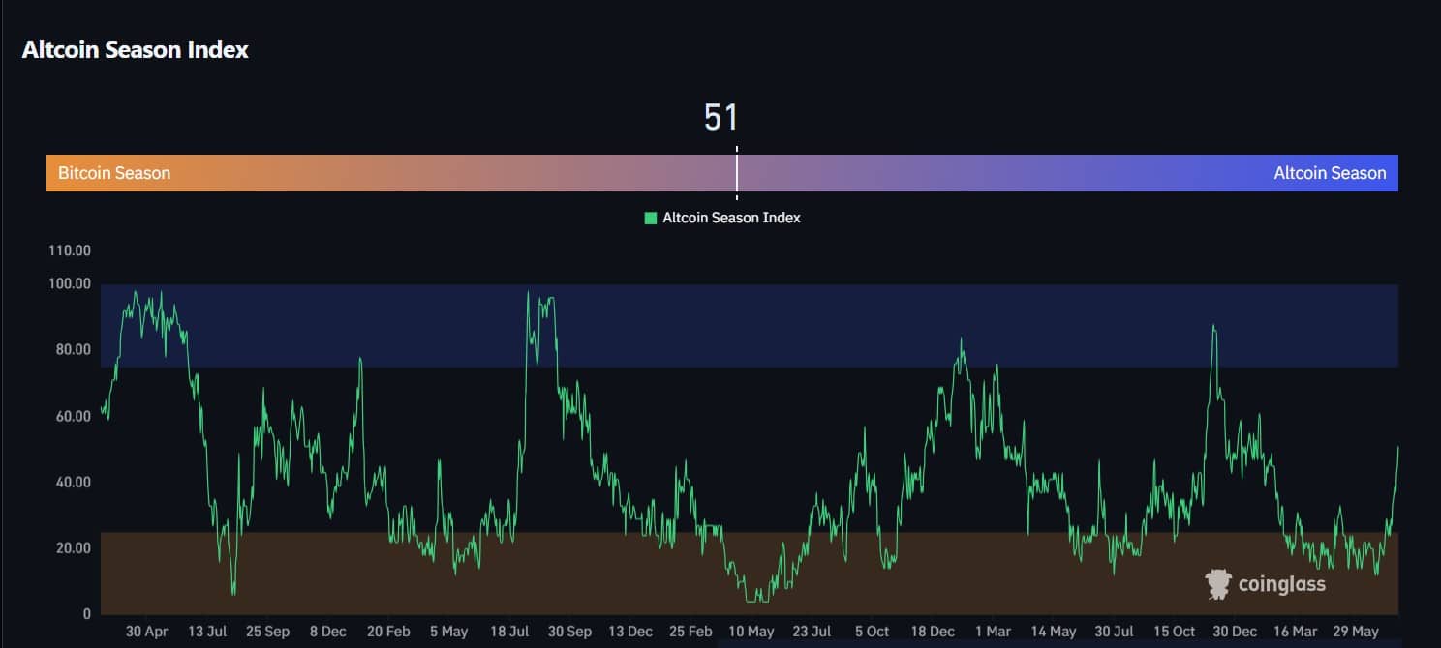Click the 20.00 y-axis label
This screenshot has width=1441, height=648.
[72, 547]
